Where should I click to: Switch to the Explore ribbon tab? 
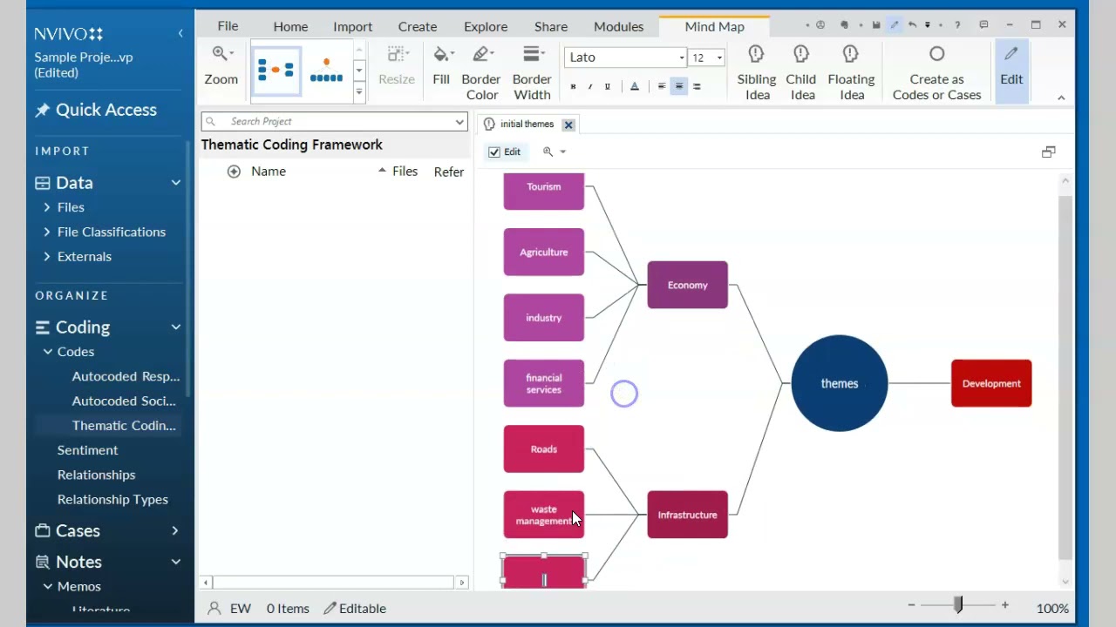[x=486, y=27]
